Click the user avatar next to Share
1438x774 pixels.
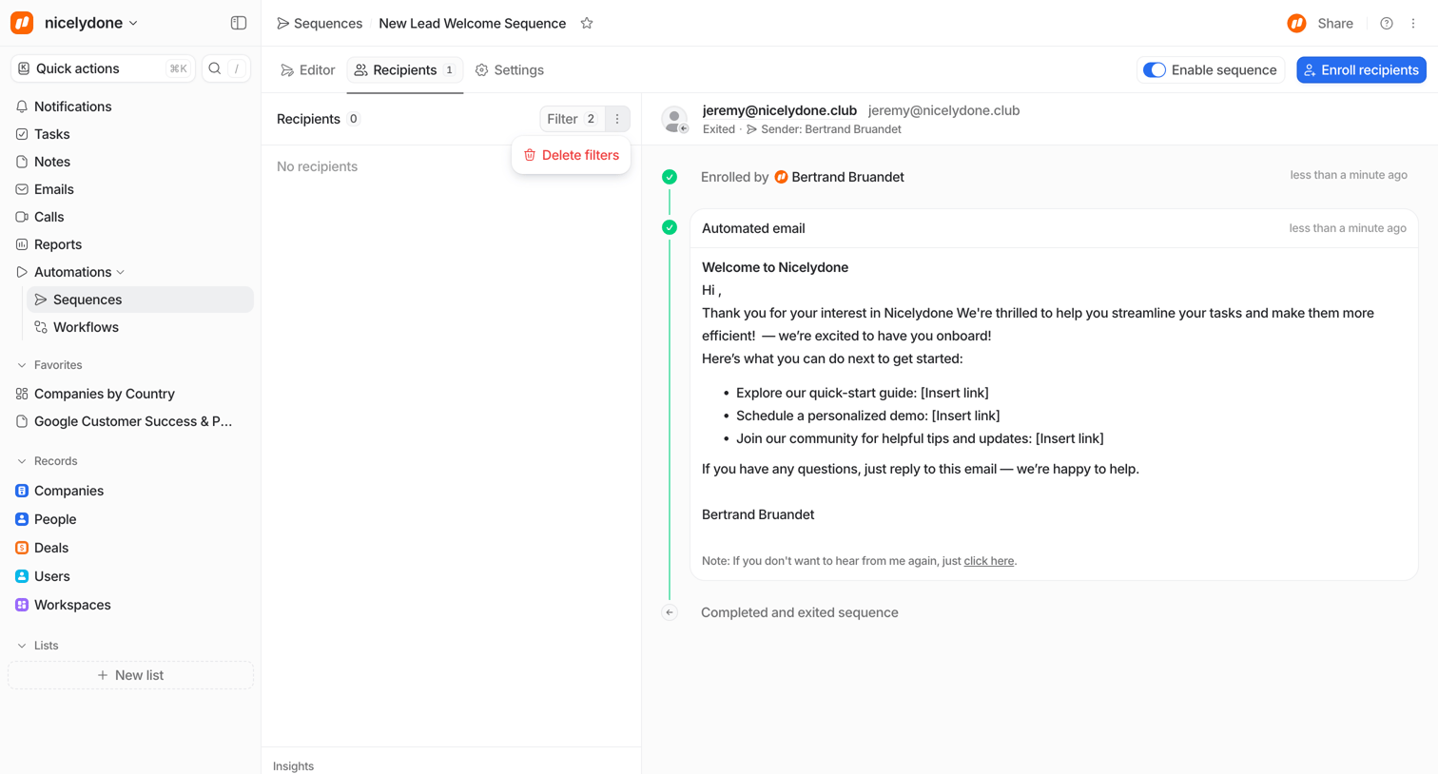coord(1296,23)
